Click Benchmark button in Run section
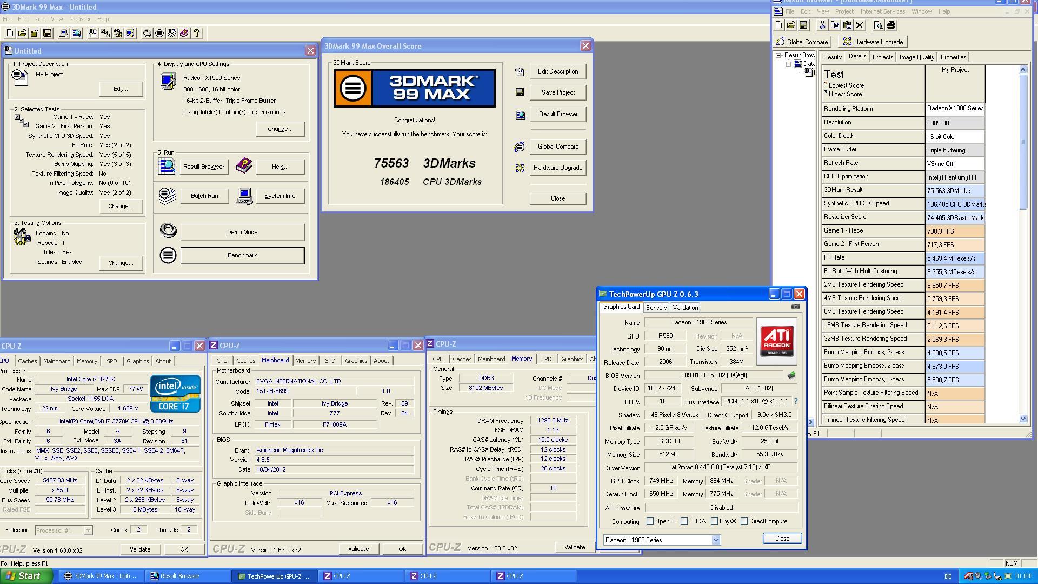The width and height of the screenshot is (1038, 584). [x=242, y=255]
